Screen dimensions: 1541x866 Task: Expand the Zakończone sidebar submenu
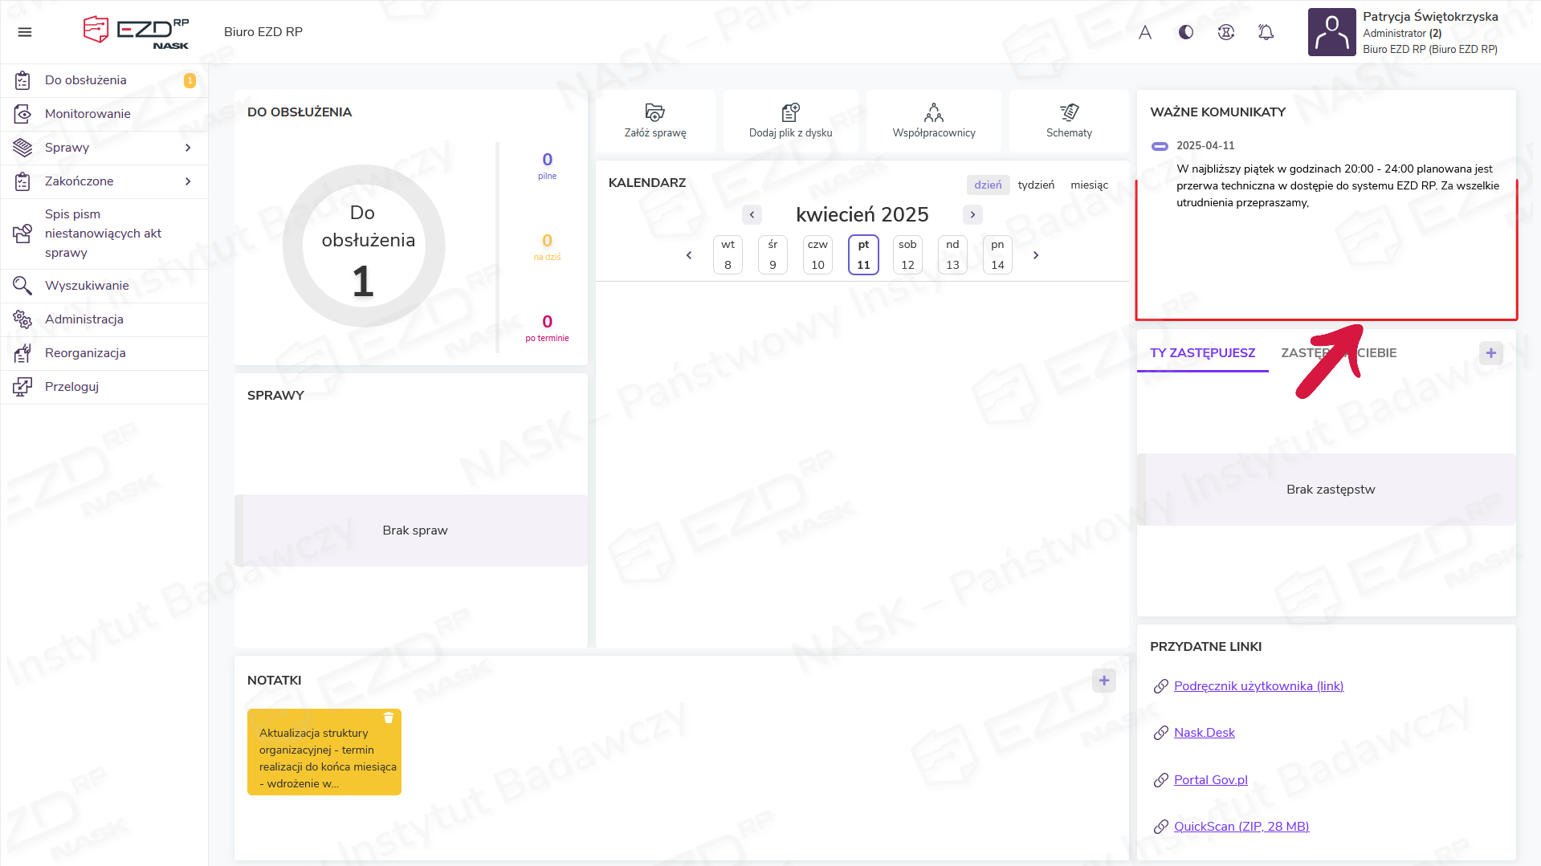click(x=188, y=181)
